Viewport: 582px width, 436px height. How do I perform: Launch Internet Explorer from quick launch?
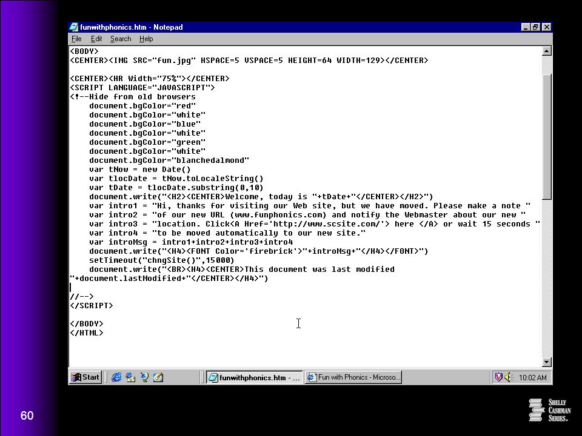point(116,377)
